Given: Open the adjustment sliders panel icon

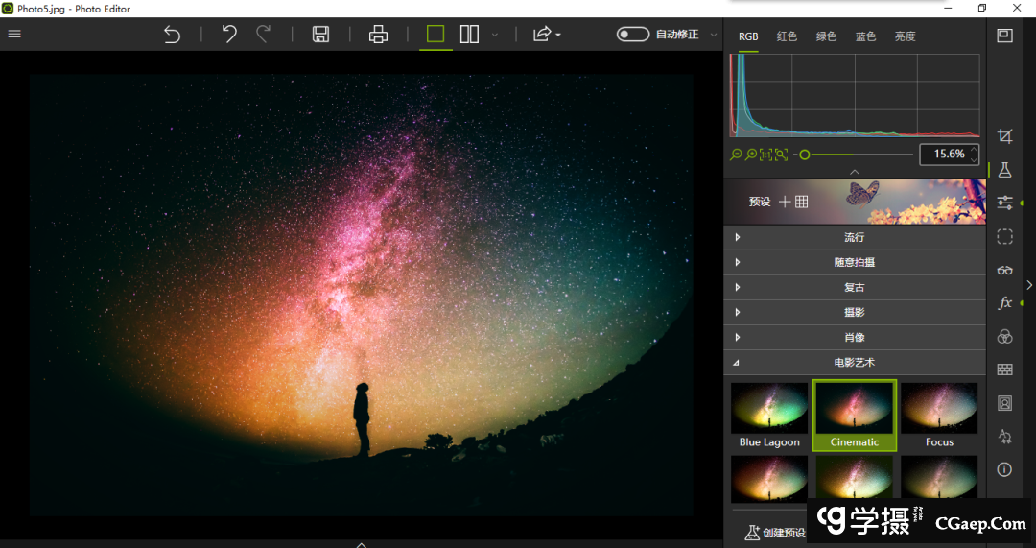Looking at the screenshot, I should [x=1004, y=203].
